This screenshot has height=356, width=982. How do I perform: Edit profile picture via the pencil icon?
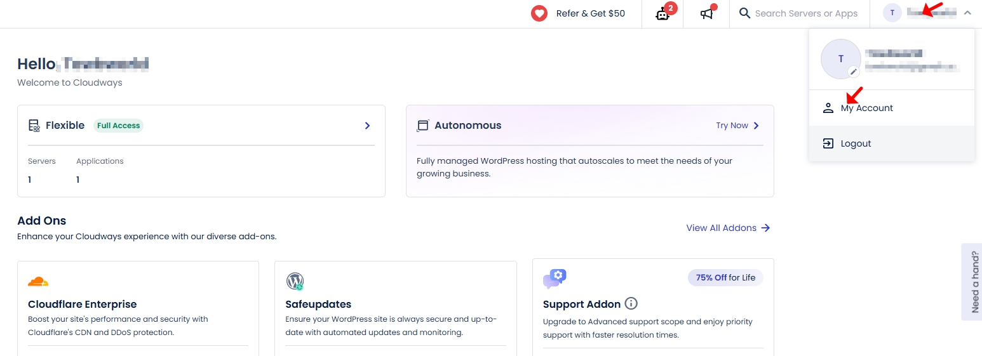tap(854, 72)
